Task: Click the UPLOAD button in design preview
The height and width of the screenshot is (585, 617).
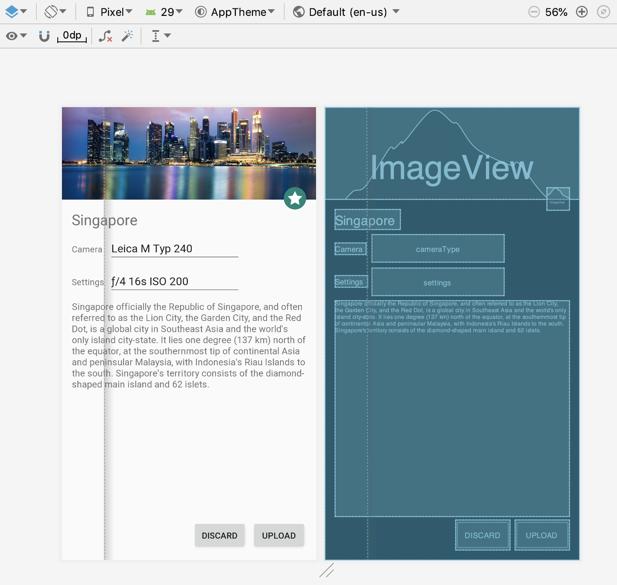Action: tap(279, 536)
